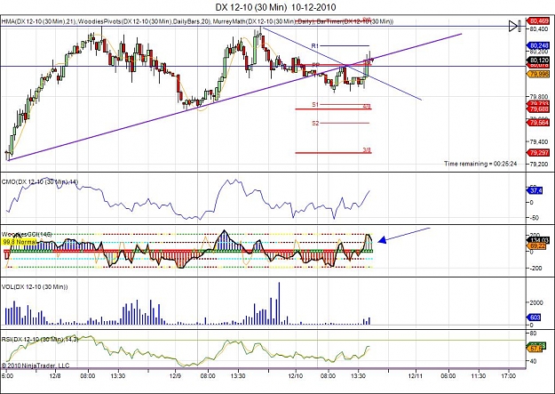Click the 3/8 Murrey Math level label
555x394 pixels.
click(367, 150)
